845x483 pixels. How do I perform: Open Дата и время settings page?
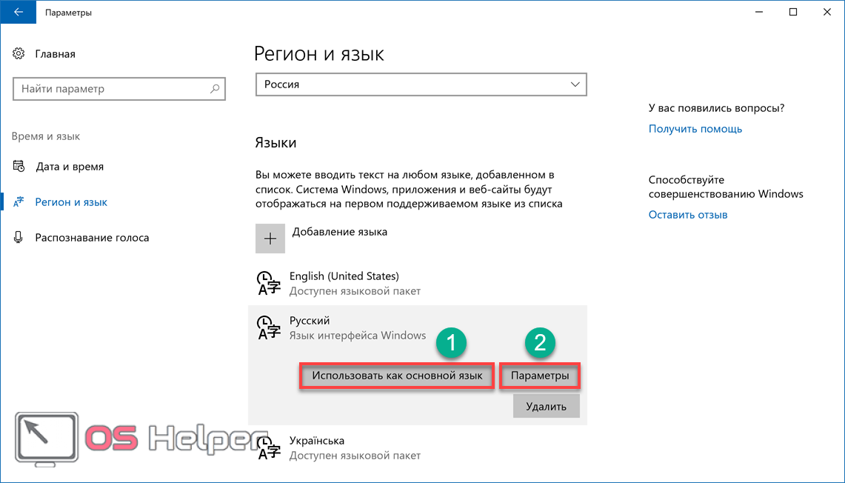pos(70,167)
